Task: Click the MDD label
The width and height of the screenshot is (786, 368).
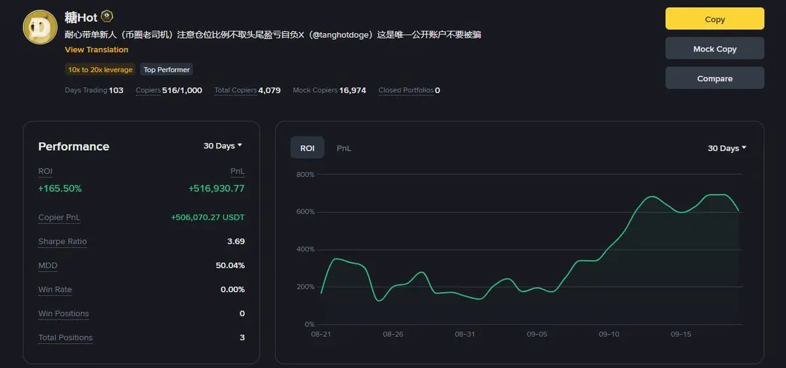Action: tap(48, 265)
